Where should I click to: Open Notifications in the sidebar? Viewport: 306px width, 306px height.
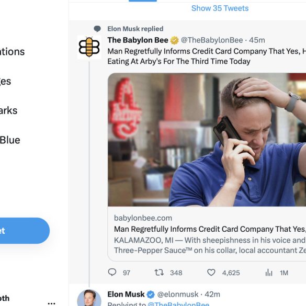coord(13,52)
